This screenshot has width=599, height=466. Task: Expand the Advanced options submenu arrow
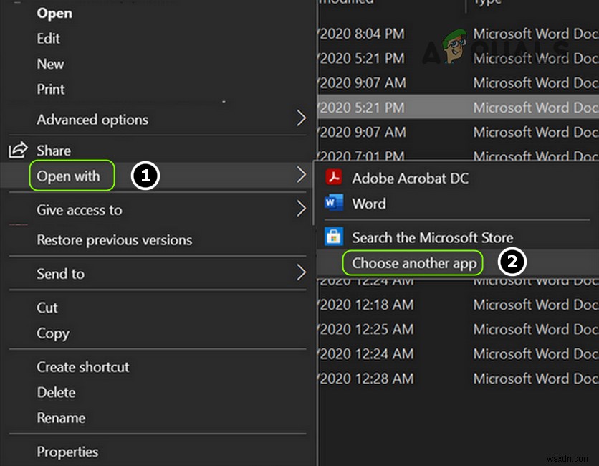(302, 119)
